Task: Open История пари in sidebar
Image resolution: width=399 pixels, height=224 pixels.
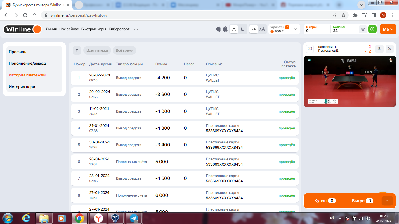Action: 22,87
